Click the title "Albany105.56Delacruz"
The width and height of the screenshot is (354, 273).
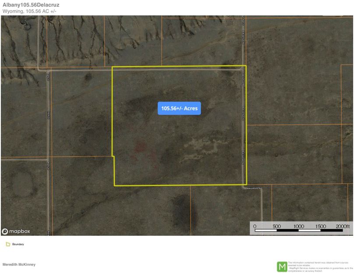pyautogui.click(x=30, y=4)
